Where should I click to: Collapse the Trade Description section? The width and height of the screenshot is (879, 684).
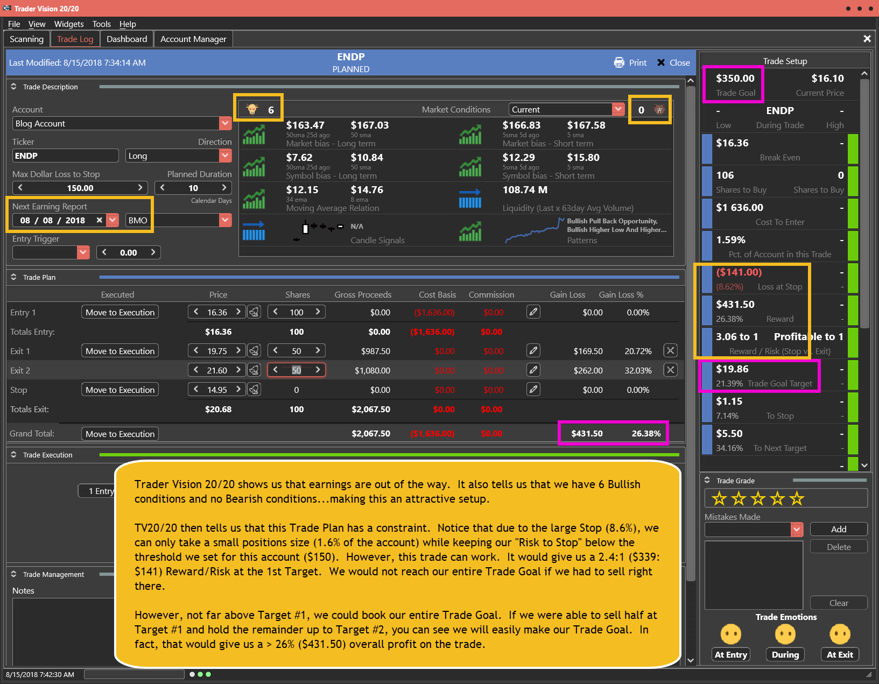point(13,87)
